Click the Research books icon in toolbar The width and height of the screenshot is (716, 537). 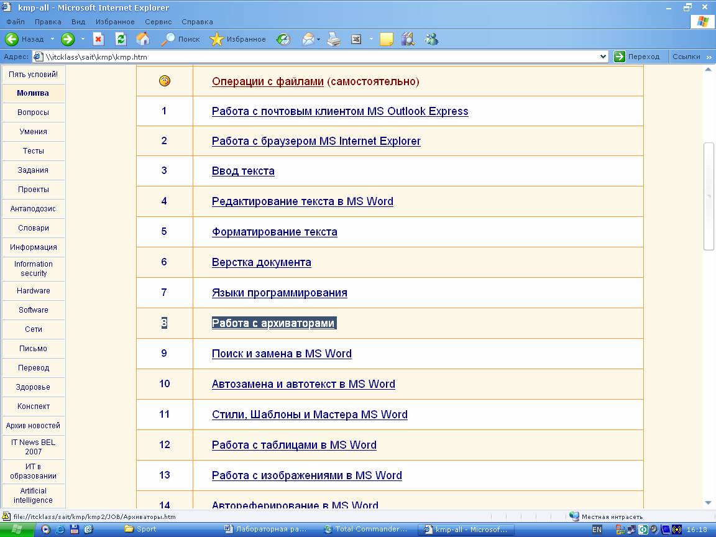(x=408, y=39)
